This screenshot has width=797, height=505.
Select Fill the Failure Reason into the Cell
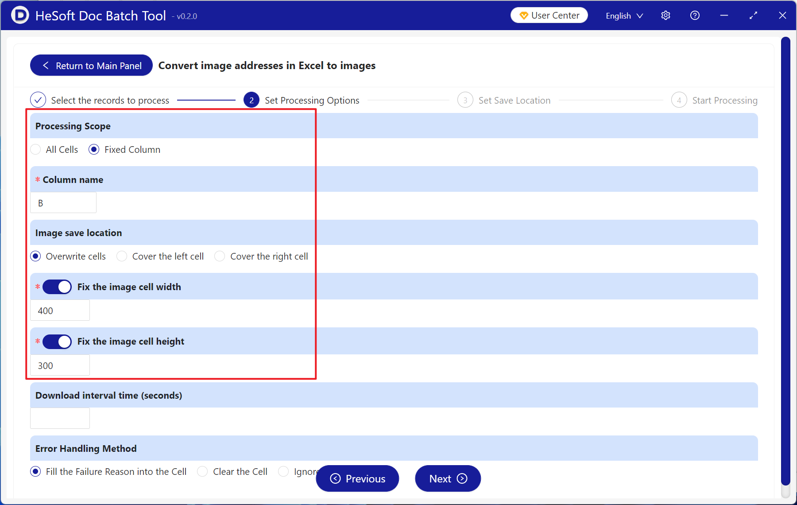[35, 471]
